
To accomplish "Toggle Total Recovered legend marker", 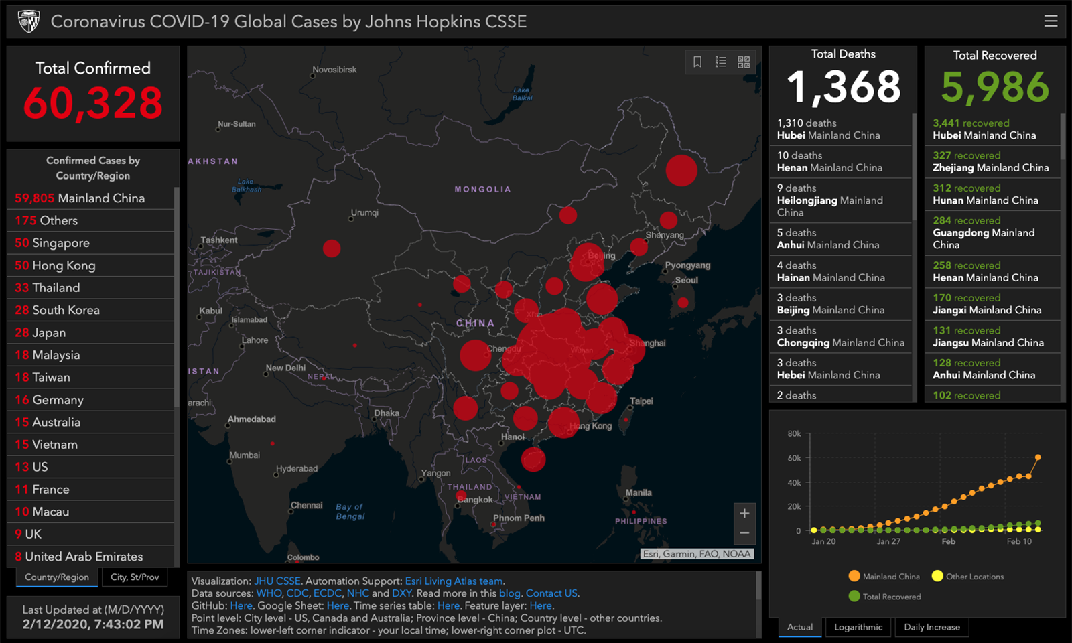I will (x=854, y=596).
